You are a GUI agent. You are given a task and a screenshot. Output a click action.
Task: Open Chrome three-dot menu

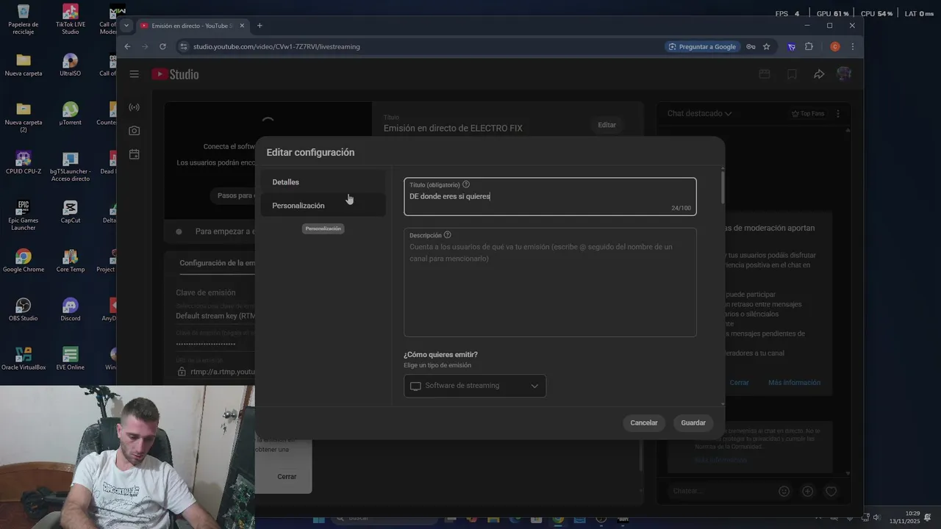click(x=853, y=46)
